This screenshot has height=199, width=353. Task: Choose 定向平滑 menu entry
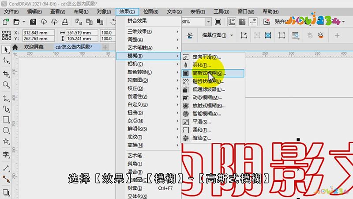213,57
